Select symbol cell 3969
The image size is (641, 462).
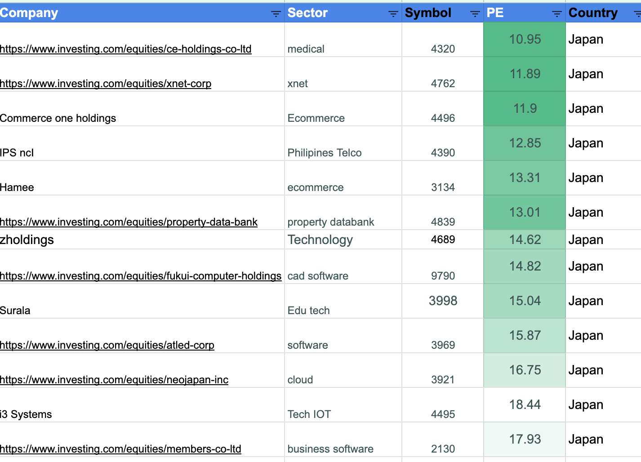(443, 336)
